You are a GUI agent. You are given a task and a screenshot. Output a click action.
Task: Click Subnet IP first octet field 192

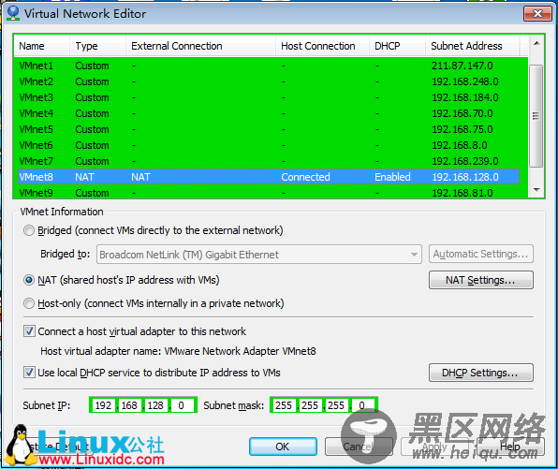click(x=104, y=405)
